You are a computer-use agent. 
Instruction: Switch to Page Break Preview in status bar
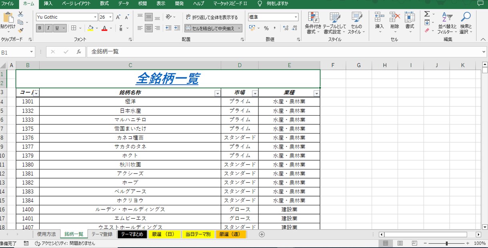414,243
